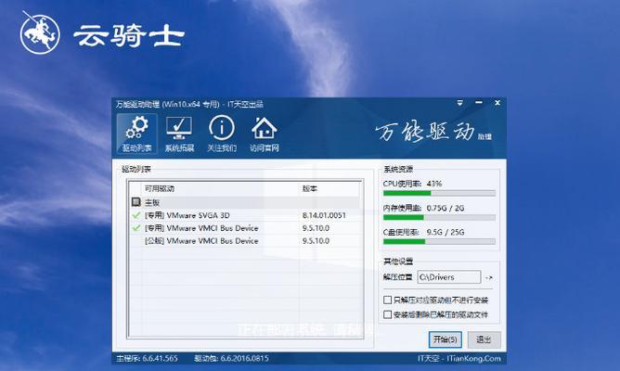Click the CPU使用率 progress bar
620x371 pixels.
pos(439,193)
